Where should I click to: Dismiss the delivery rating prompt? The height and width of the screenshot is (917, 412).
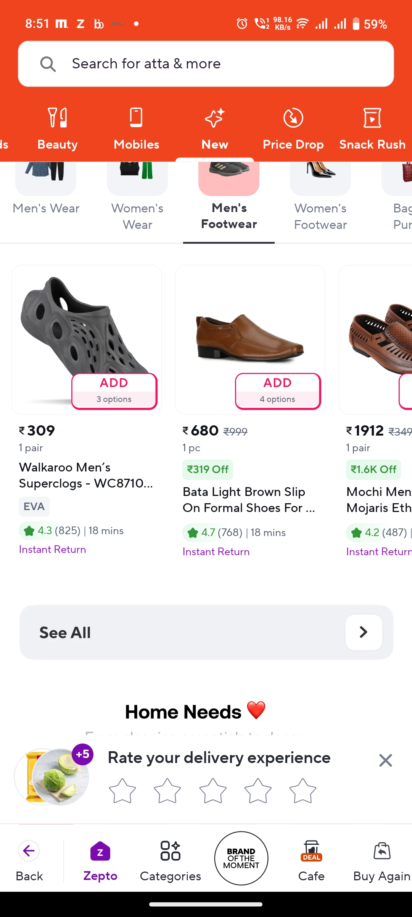(x=386, y=760)
